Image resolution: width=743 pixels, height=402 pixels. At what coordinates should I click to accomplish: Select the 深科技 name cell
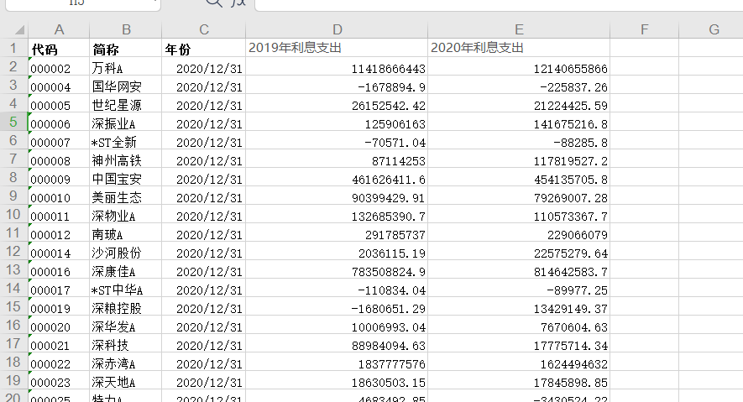(x=126, y=343)
